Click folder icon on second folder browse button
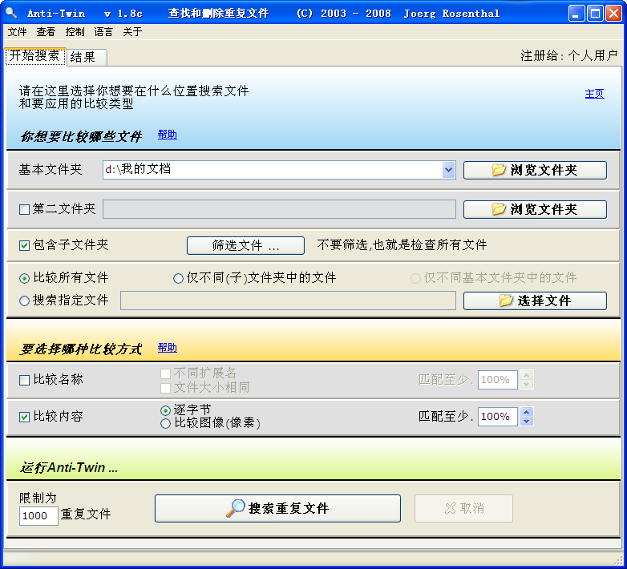This screenshot has height=569, width=627. click(x=499, y=209)
